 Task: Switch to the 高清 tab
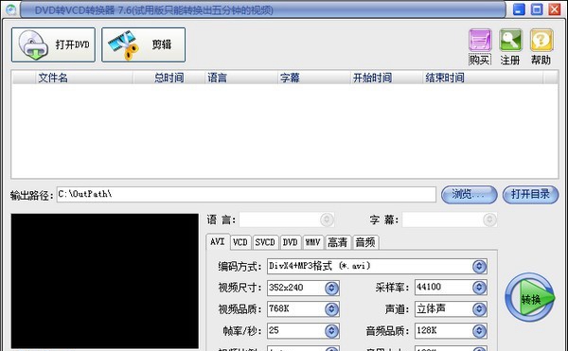point(338,242)
